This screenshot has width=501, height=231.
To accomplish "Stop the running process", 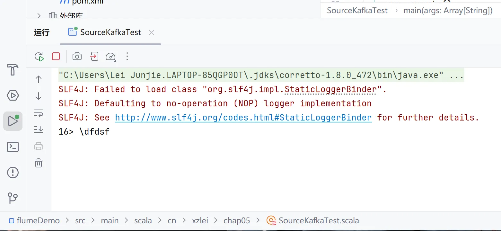I will pos(56,57).
